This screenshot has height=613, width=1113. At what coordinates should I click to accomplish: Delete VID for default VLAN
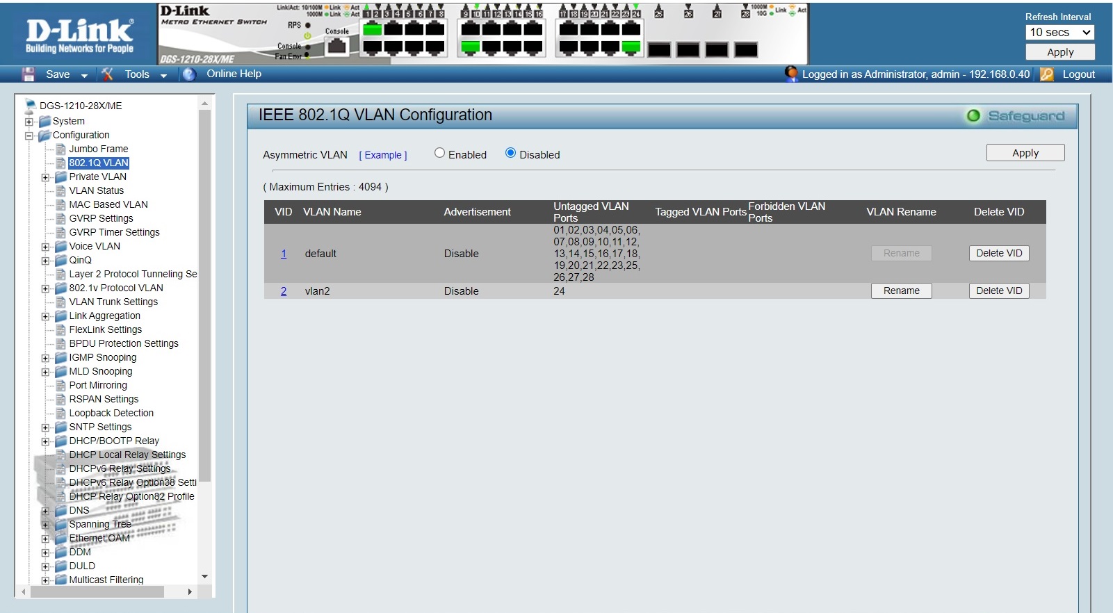tap(999, 253)
